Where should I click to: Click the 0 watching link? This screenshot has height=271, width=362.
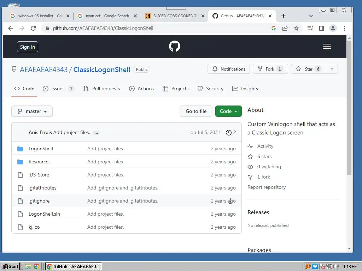(269, 167)
